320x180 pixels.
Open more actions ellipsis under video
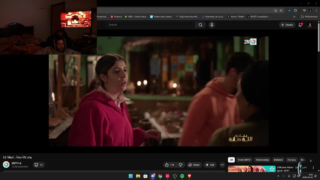point(222,165)
